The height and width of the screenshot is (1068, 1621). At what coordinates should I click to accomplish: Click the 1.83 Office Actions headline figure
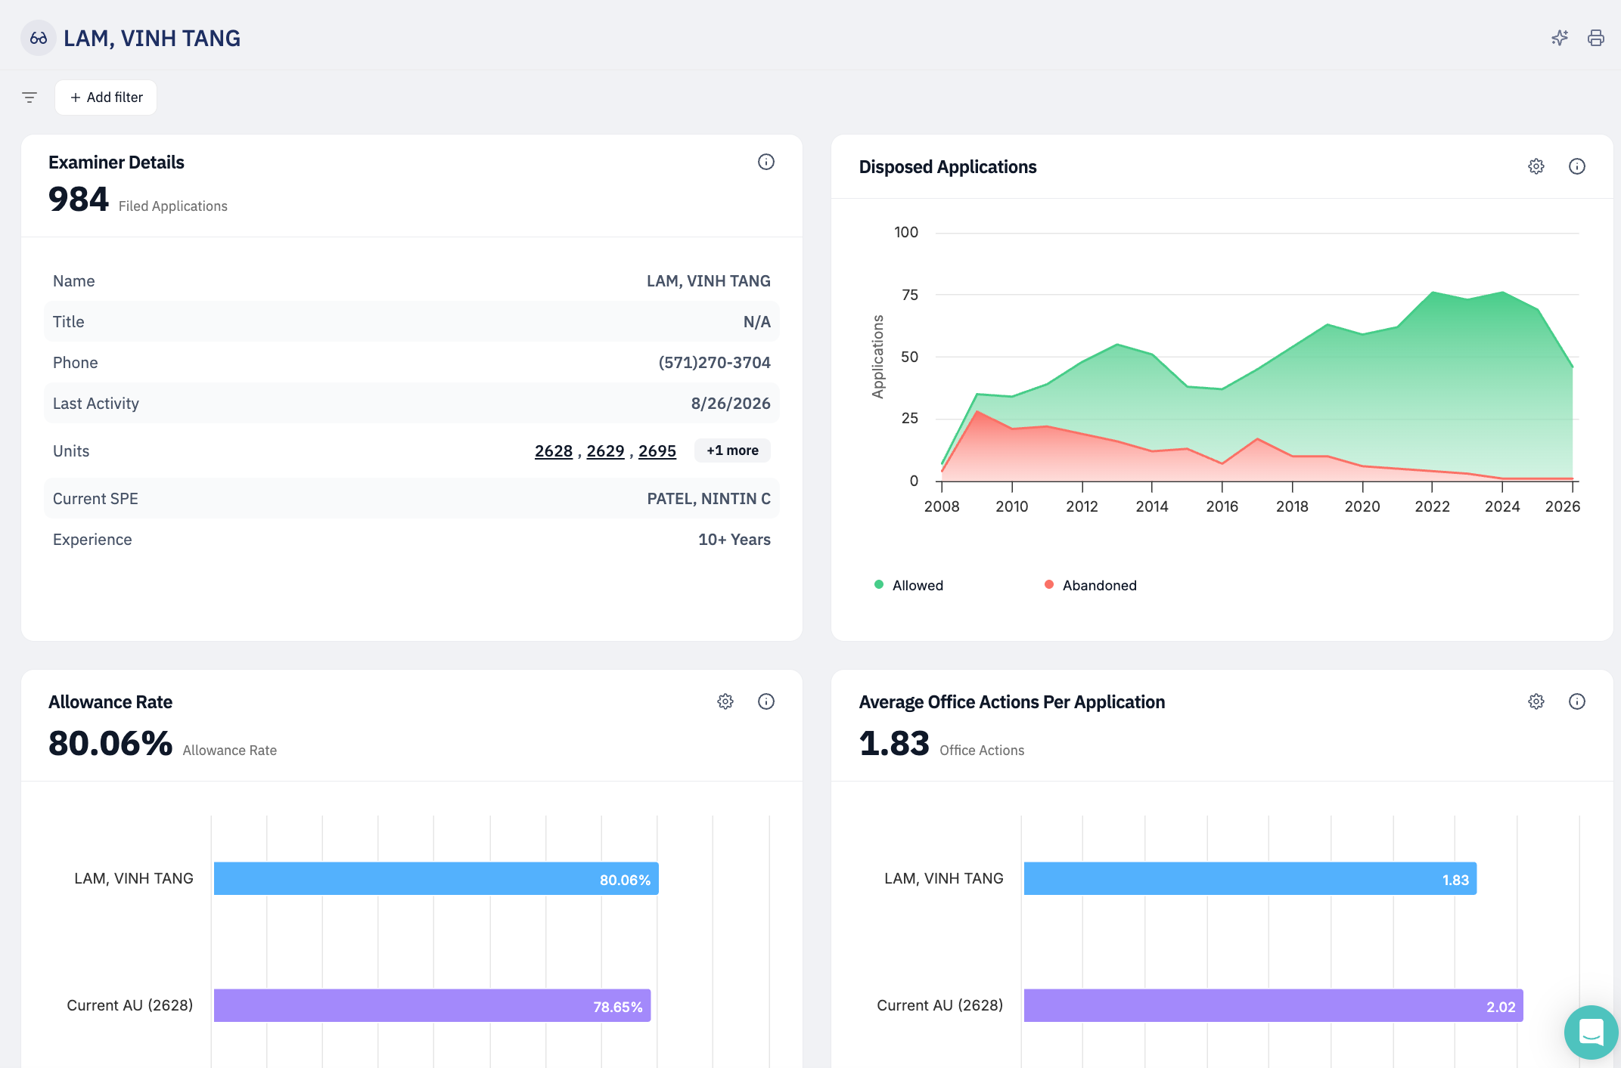[894, 744]
